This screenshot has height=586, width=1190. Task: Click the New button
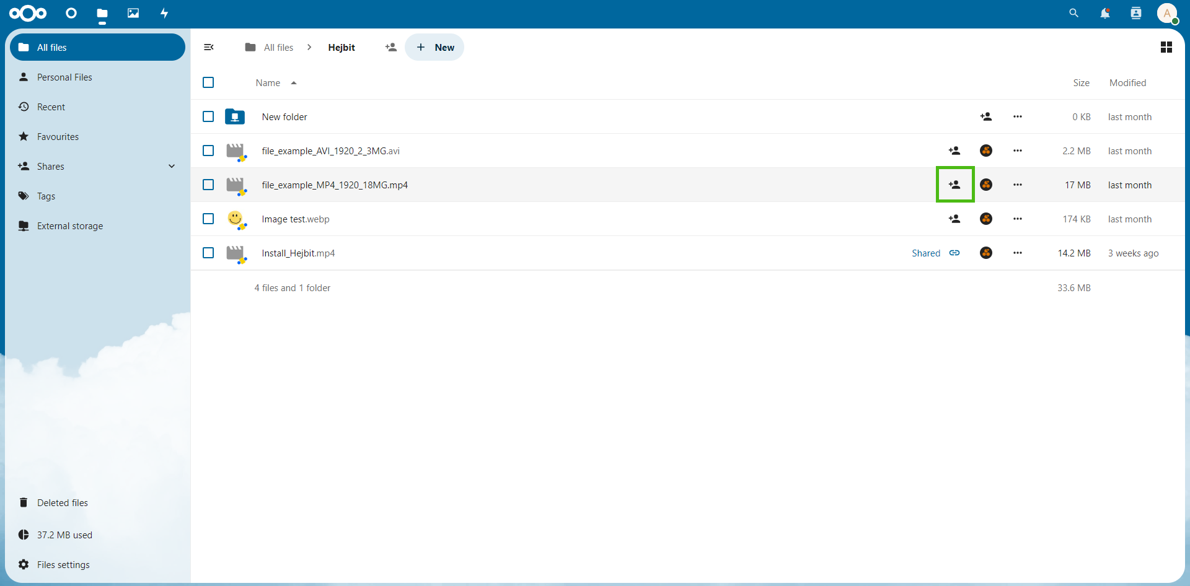434,47
